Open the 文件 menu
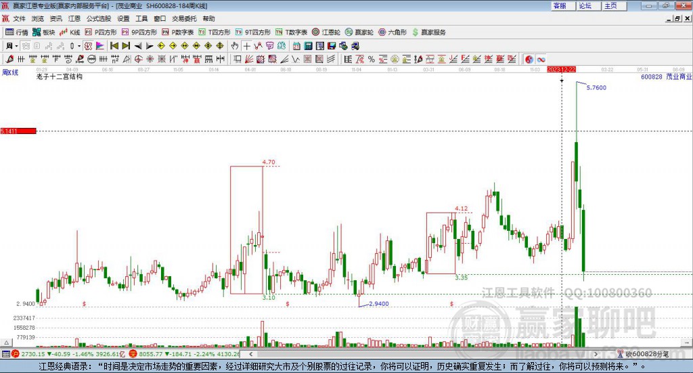The height and width of the screenshot is (373, 693). coord(20,18)
